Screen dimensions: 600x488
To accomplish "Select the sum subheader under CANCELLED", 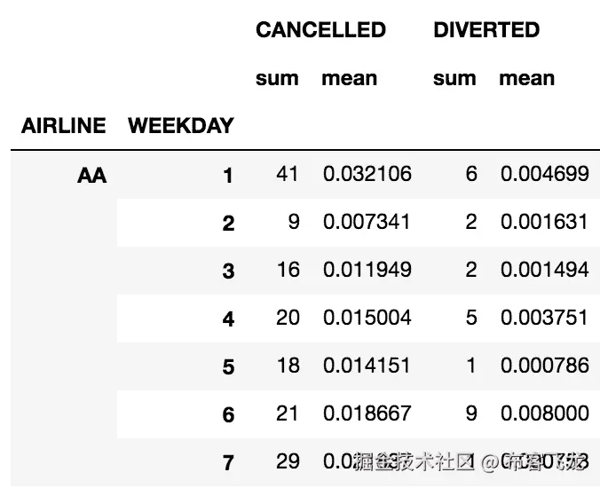I will click(x=277, y=78).
